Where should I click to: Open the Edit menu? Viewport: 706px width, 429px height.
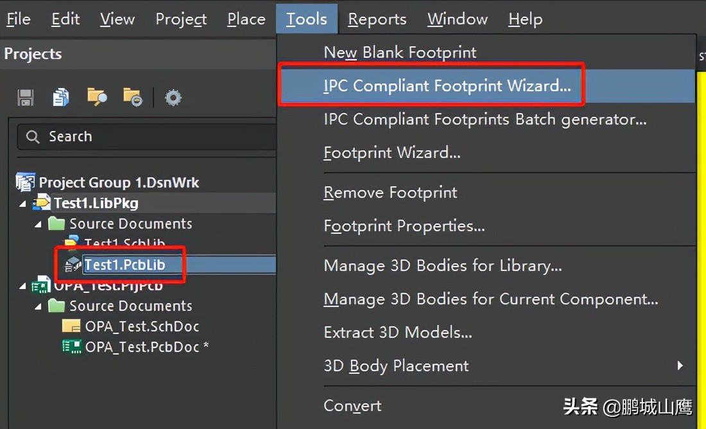(x=65, y=19)
